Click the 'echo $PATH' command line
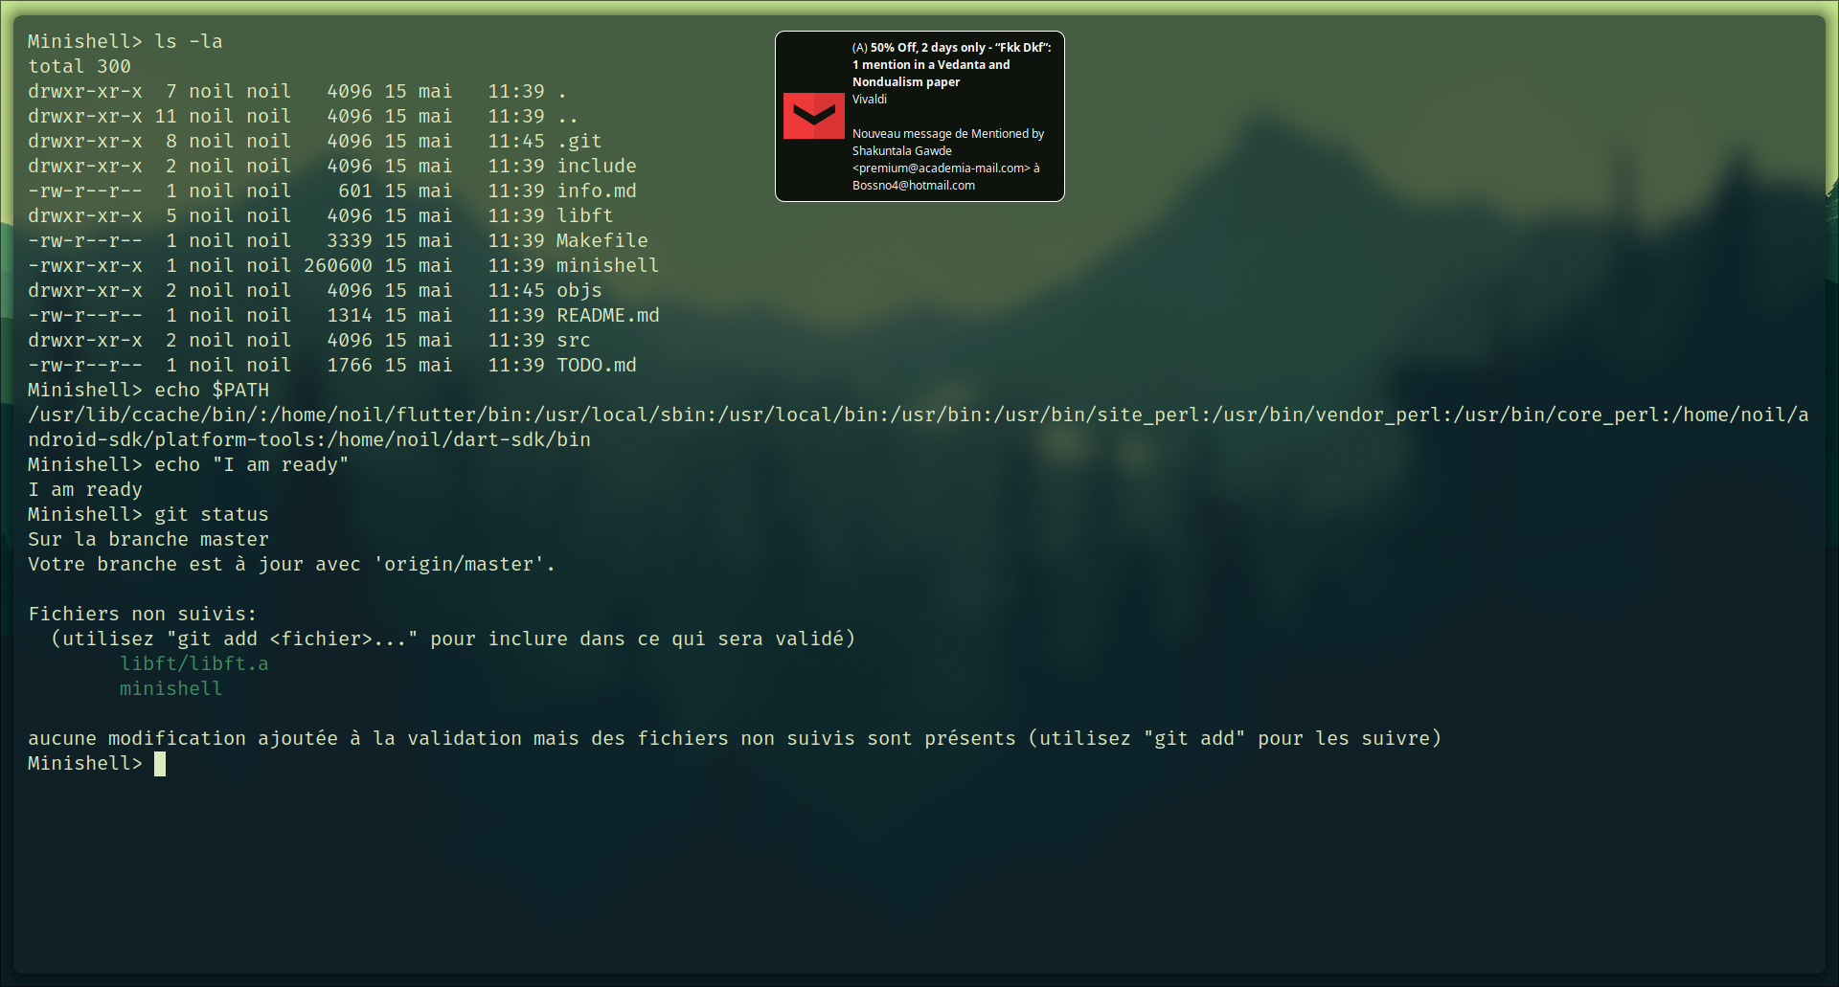1839x987 pixels. (148, 390)
